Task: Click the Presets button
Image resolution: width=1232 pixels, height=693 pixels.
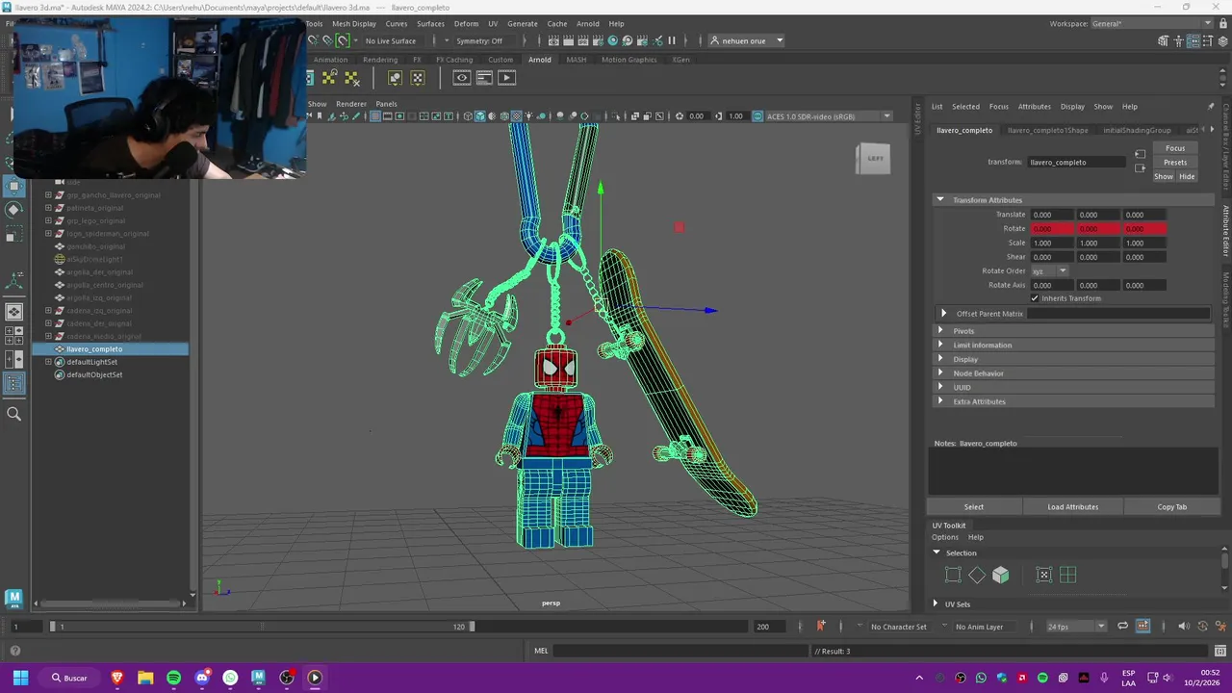Action: click(1175, 163)
